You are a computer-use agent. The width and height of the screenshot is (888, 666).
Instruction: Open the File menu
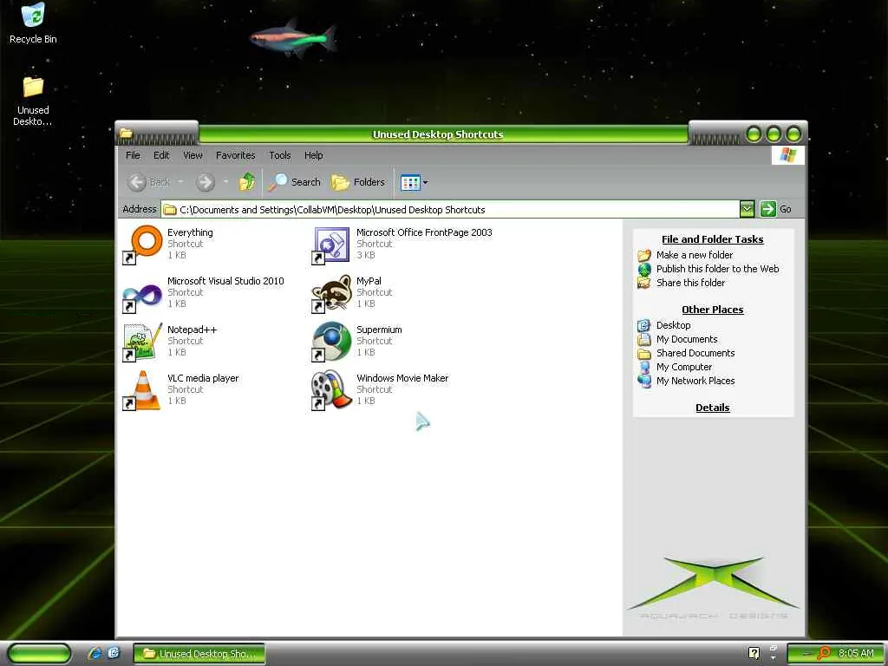tap(133, 155)
